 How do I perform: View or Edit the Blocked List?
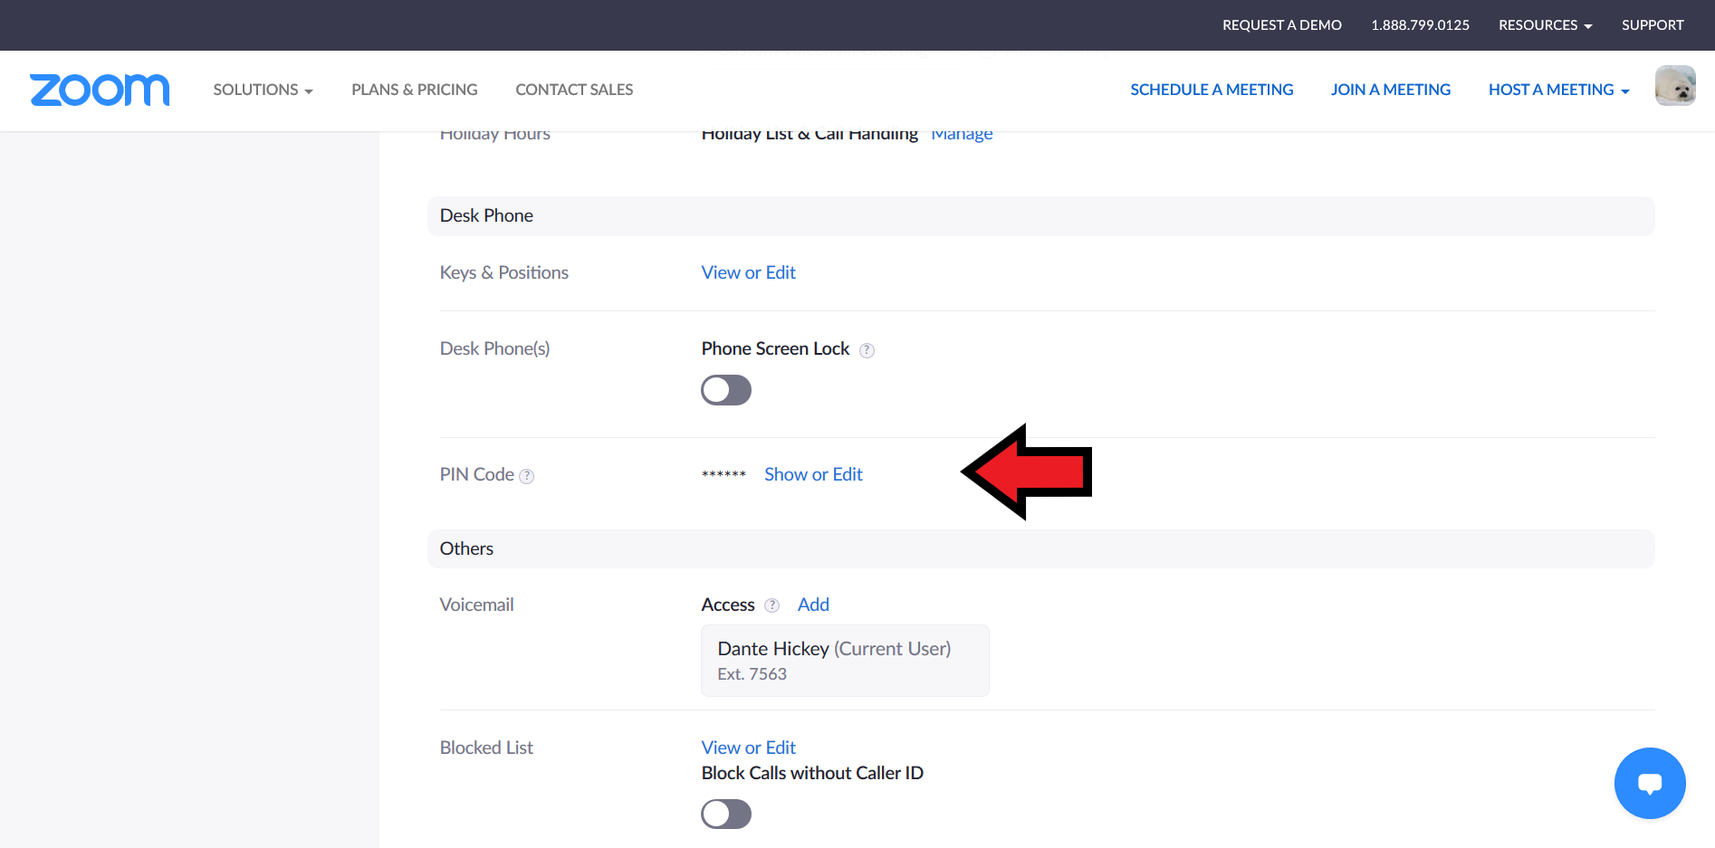(x=748, y=748)
